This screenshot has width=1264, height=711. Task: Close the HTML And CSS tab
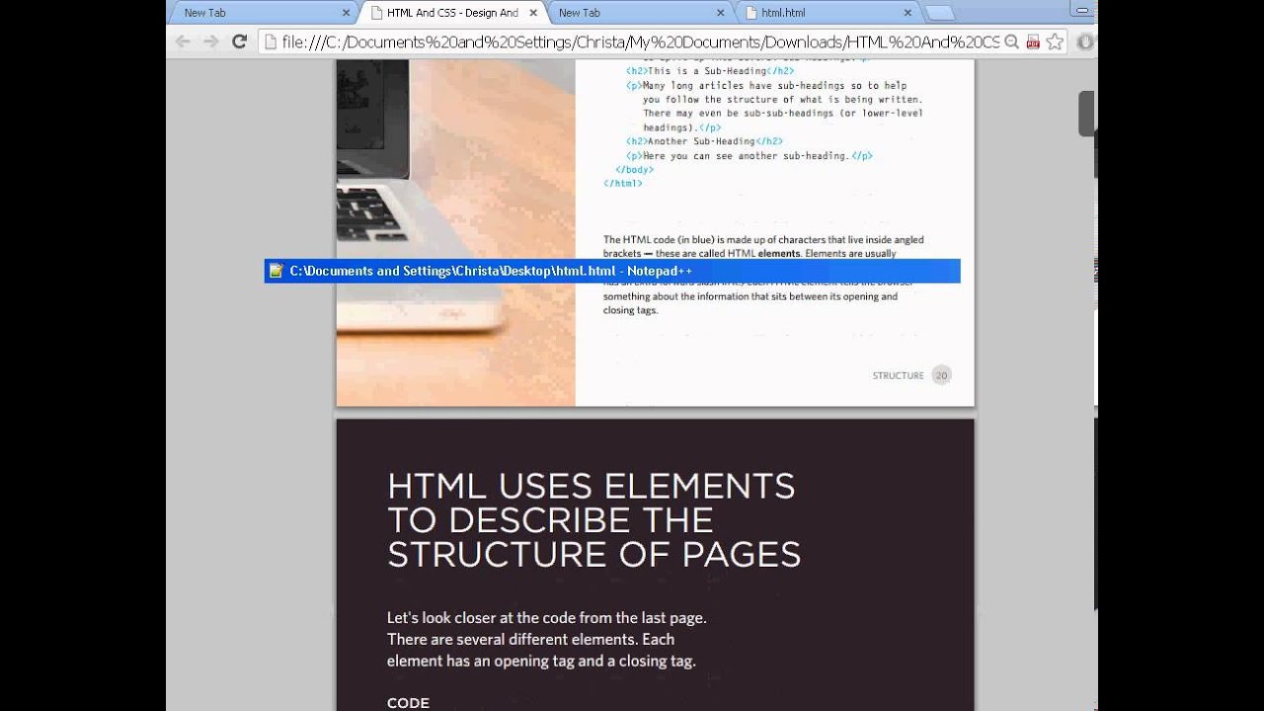coord(534,13)
